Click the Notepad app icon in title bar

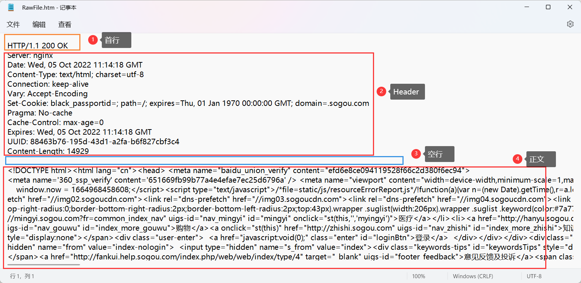coord(11,7)
